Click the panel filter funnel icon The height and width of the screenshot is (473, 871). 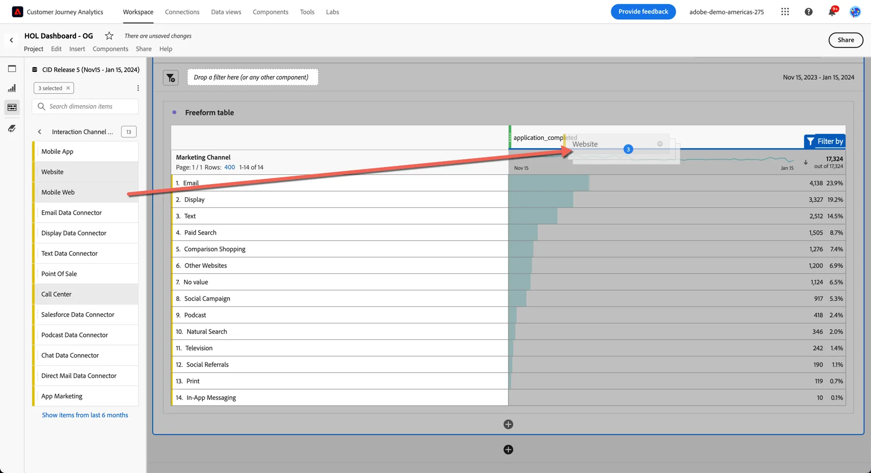(171, 77)
